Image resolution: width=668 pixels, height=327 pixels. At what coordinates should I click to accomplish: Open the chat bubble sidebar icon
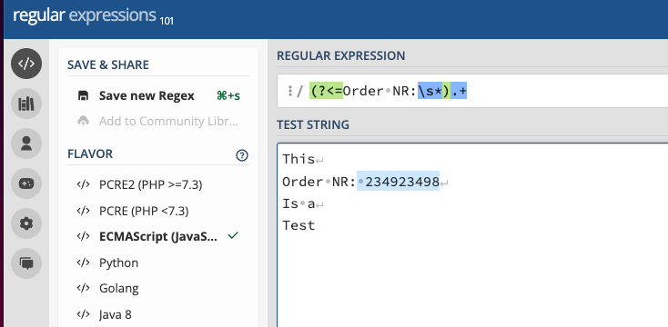click(x=26, y=263)
